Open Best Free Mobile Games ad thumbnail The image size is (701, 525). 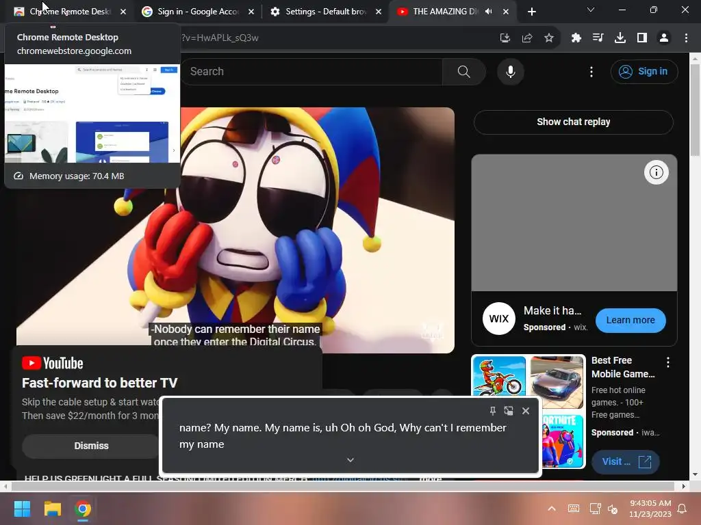point(528,411)
